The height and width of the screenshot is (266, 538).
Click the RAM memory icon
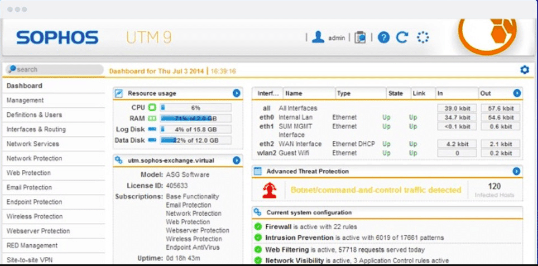point(152,118)
